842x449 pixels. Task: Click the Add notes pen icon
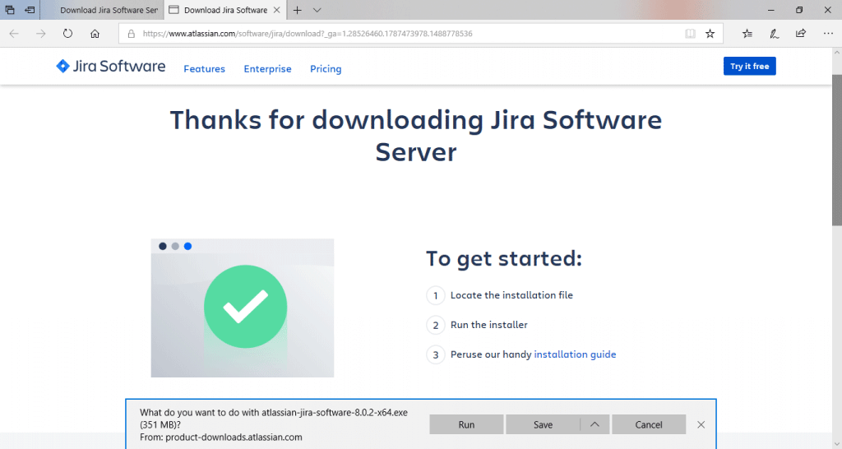click(x=774, y=33)
